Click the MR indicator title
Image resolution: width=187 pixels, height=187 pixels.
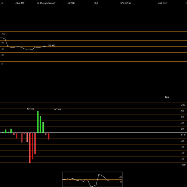point(167,97)
